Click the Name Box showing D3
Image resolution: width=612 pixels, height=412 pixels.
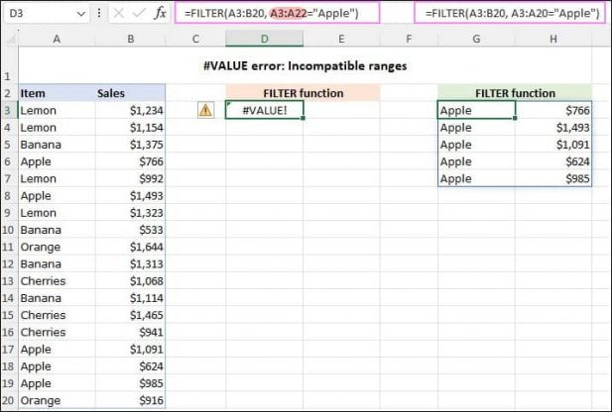(x=46, y=14)
